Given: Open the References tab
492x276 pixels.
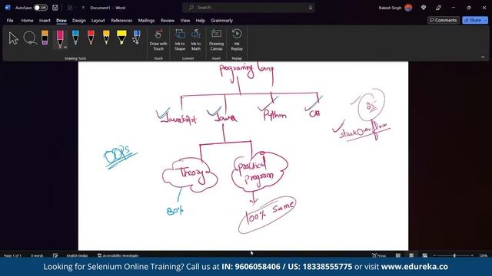Looking at the screenshot, I should (x=121, y=21).
